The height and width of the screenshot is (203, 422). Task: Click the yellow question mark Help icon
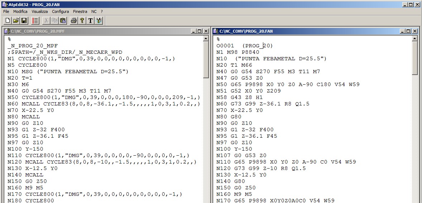pos(82,20)
